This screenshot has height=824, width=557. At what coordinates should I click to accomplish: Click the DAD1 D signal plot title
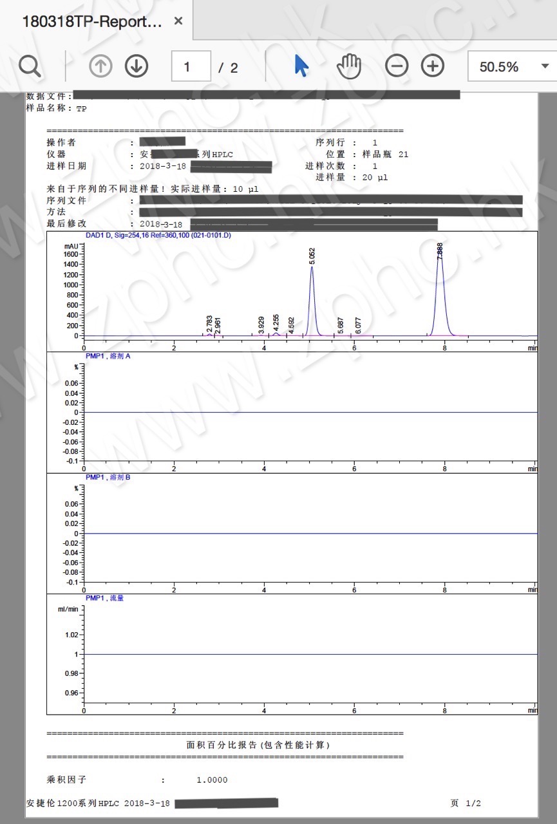point(158,236)
